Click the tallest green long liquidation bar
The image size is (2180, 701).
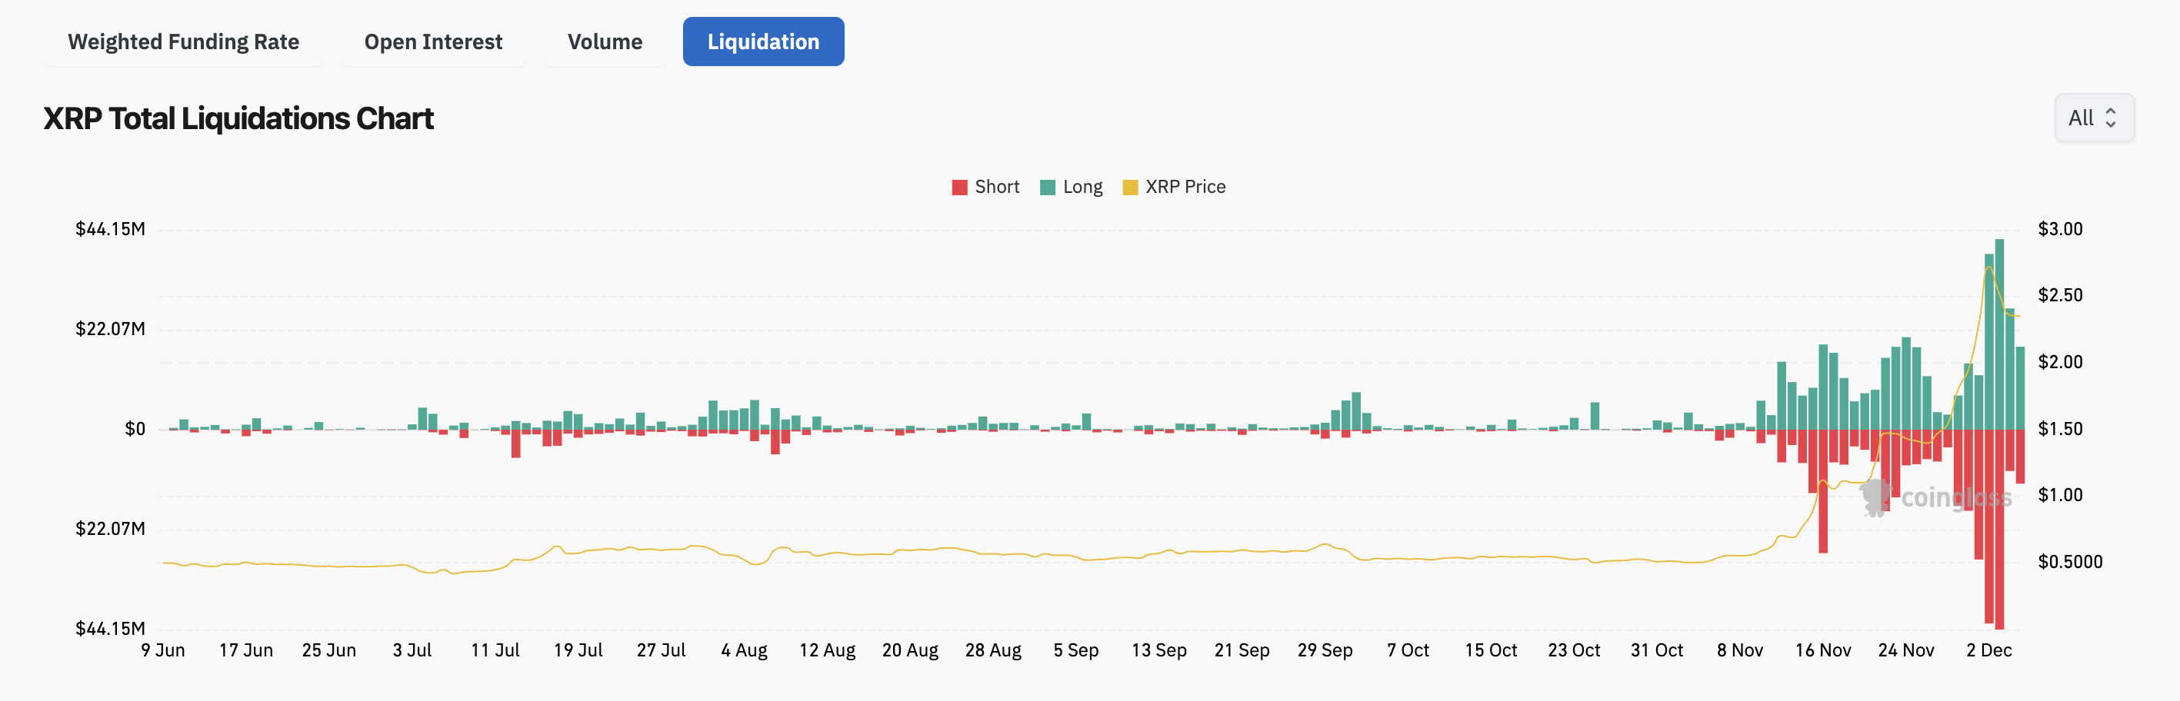pyautogui.click(x=1999, y=334)
